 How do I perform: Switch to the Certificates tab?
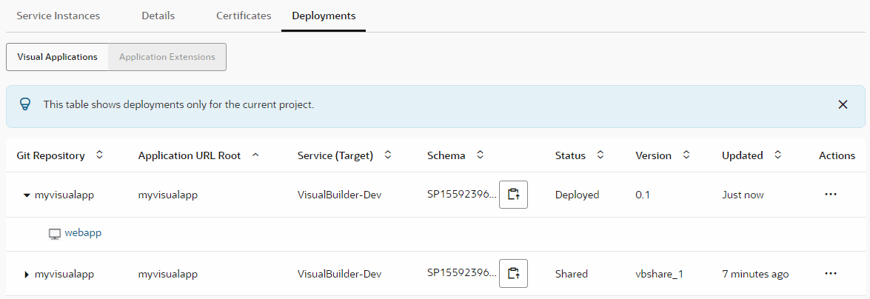click(x=244, y=16)
